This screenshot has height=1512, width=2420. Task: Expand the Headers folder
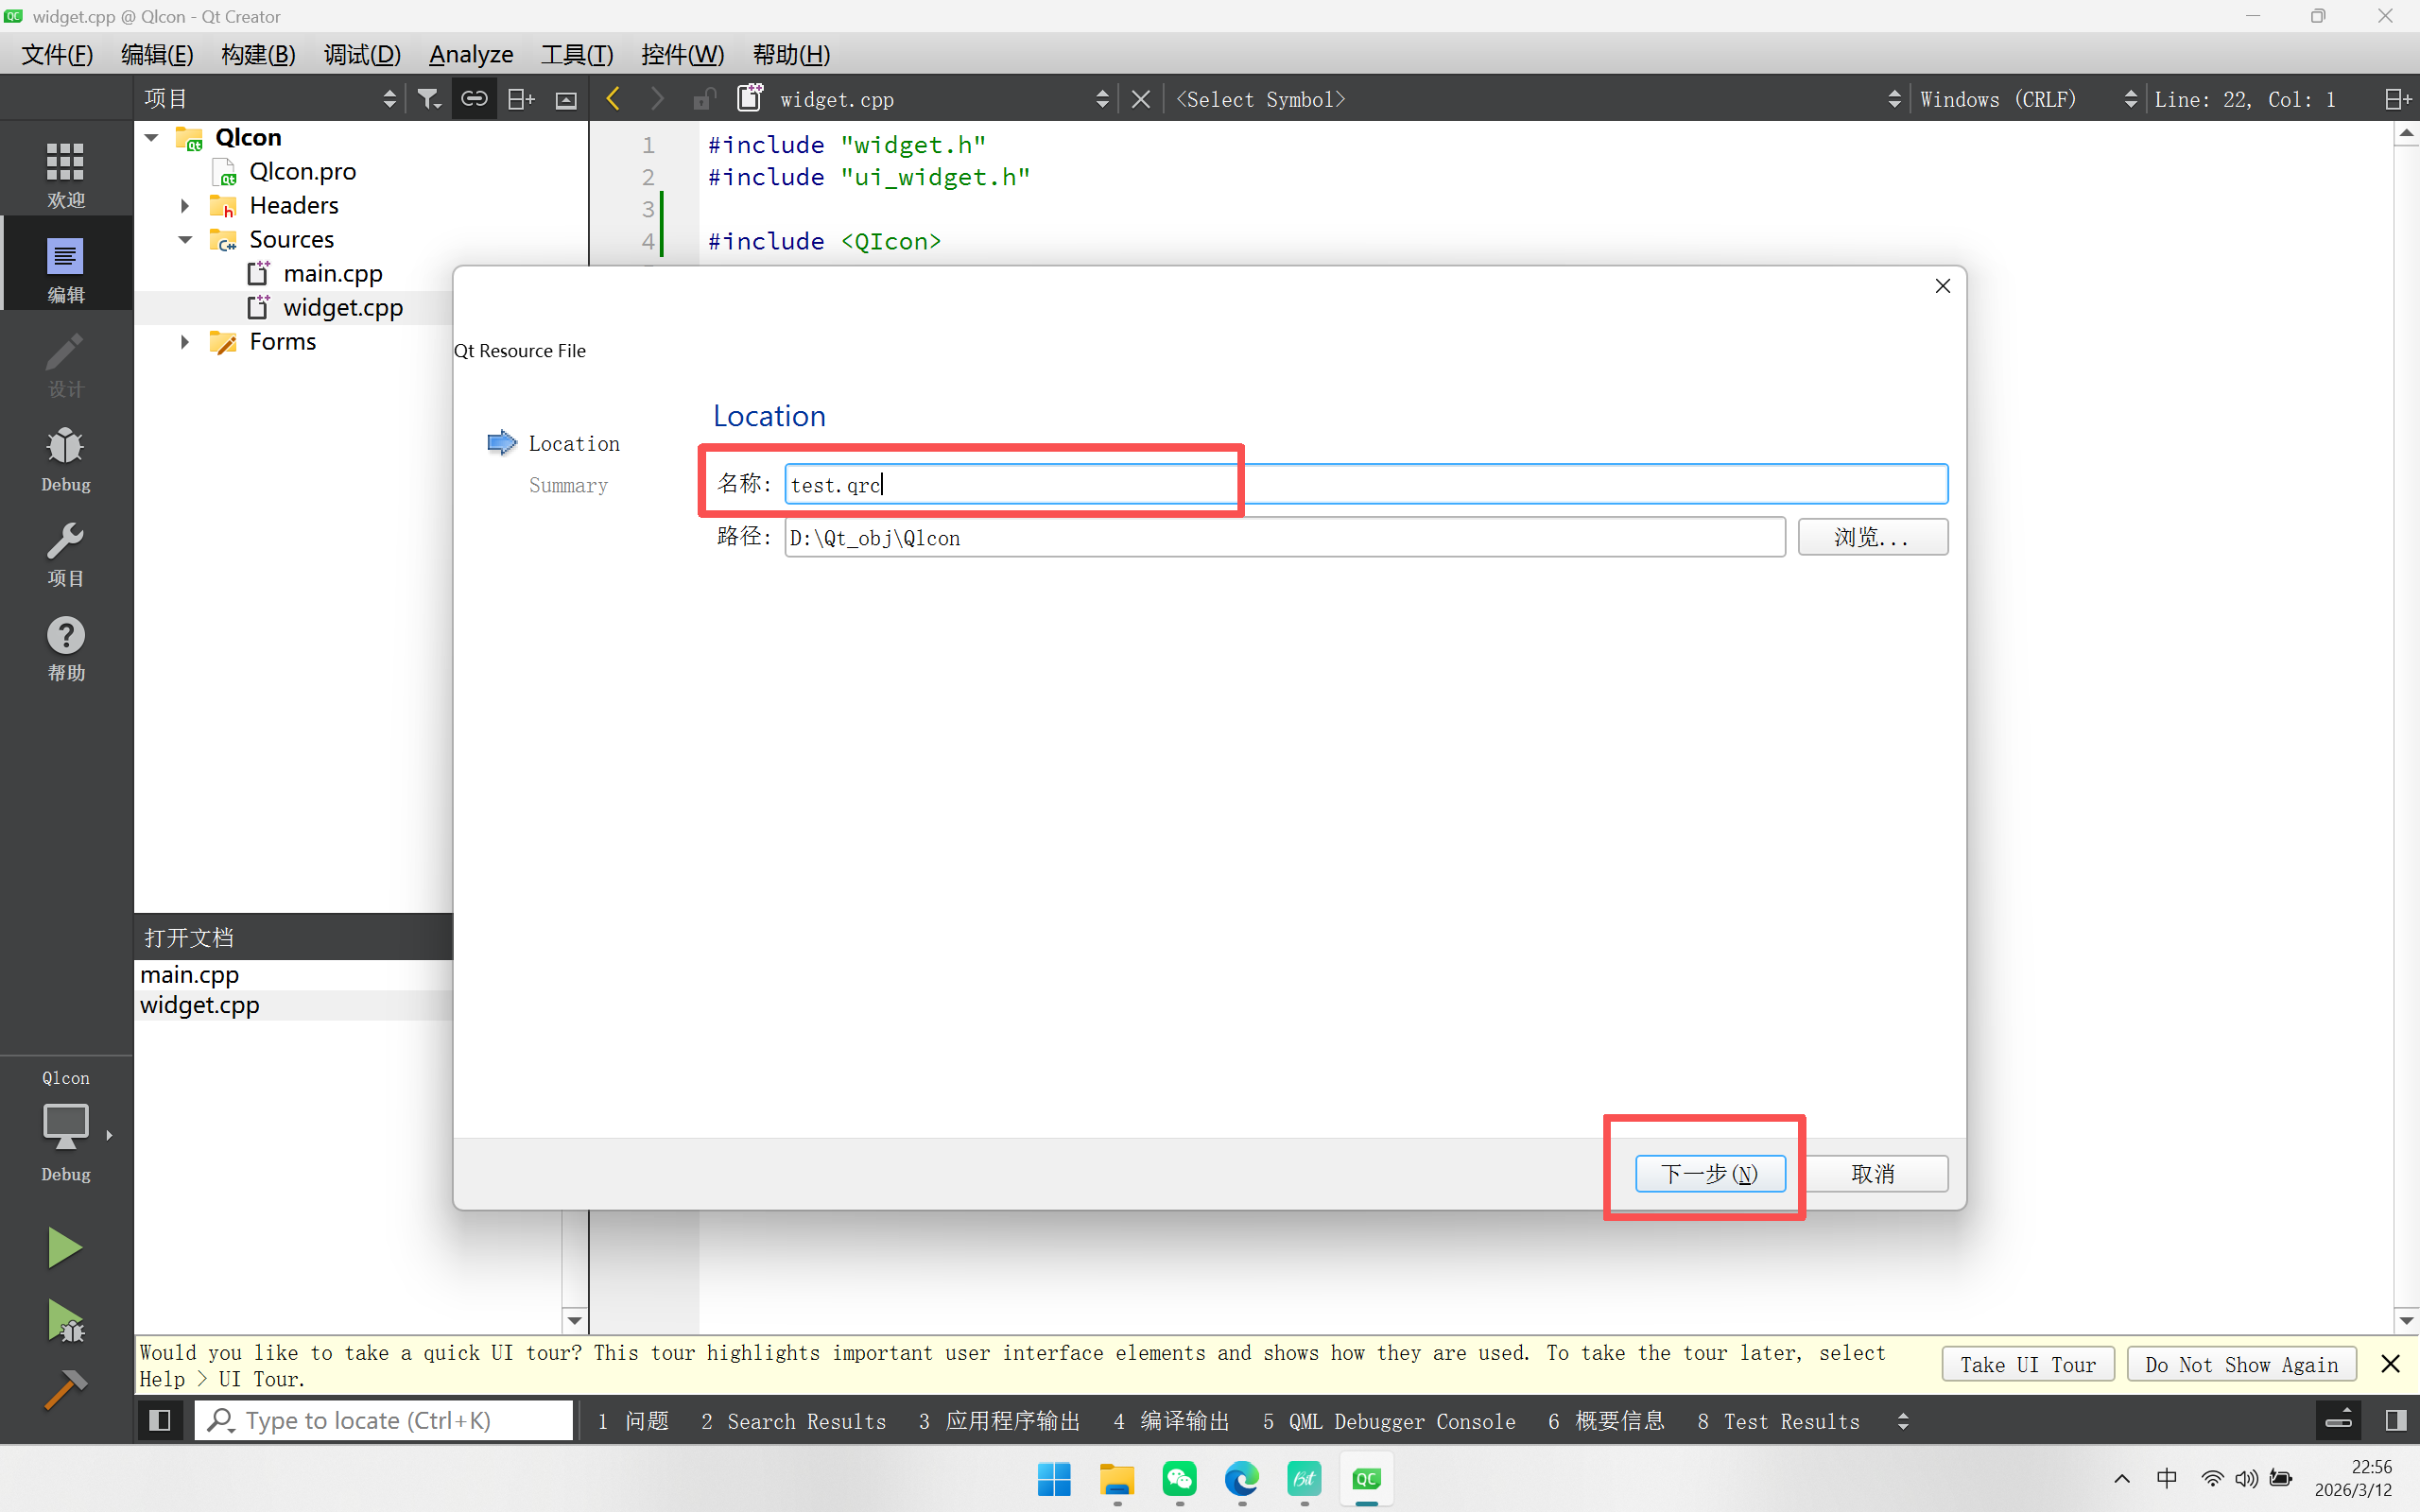[x=185, y=206]
